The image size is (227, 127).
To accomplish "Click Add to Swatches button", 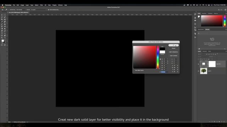I will 173,52.
